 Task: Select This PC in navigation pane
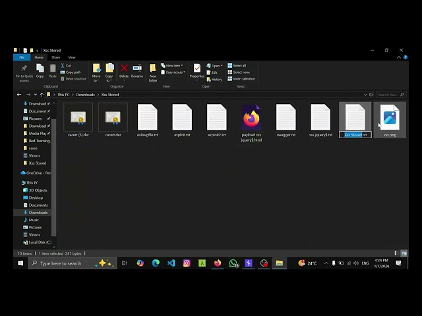pyautogui.click(x=30, y=183)
